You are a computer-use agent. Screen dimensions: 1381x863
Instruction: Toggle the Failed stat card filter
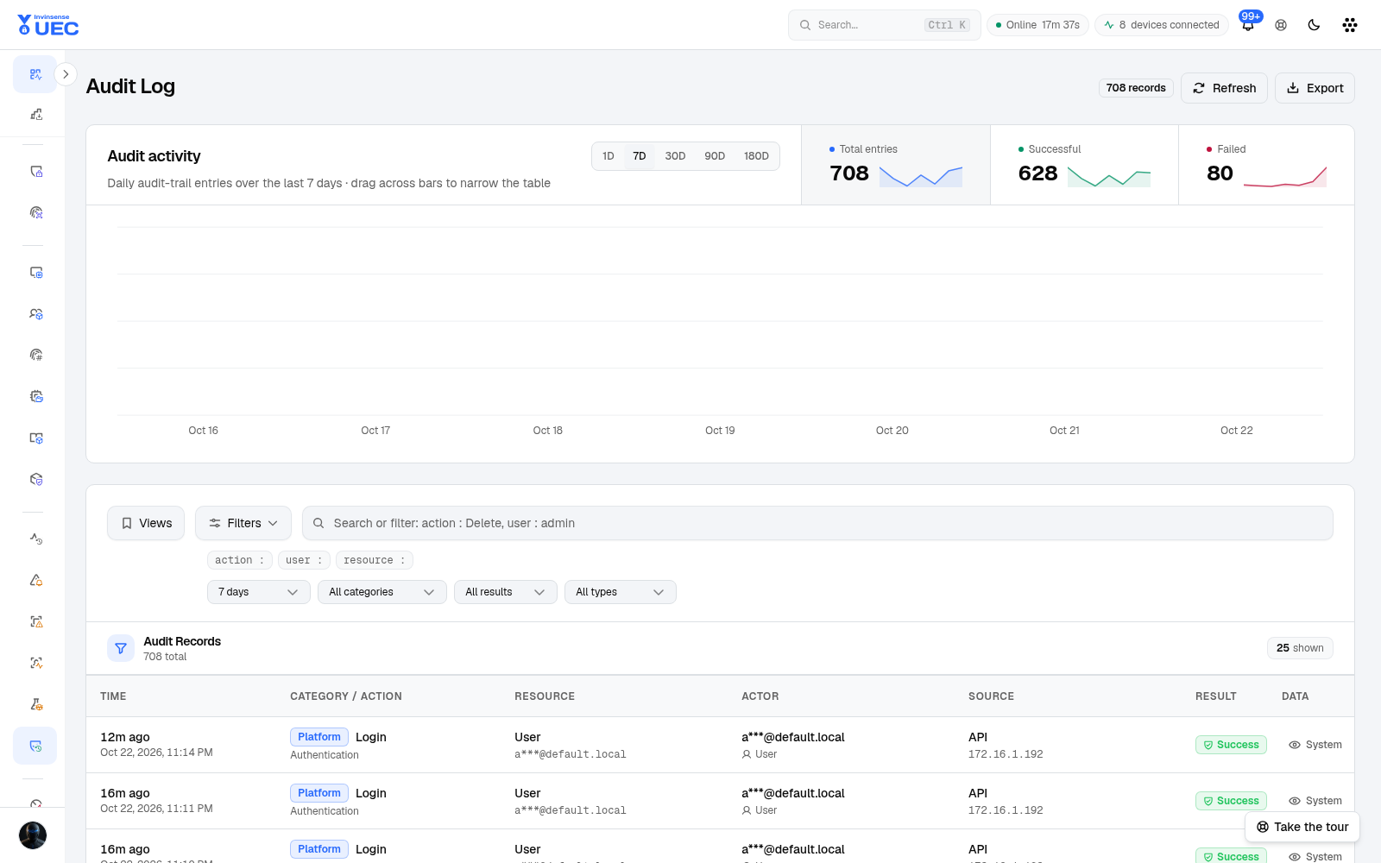click(1266, 165)
